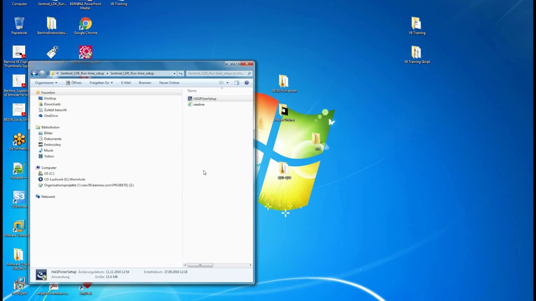This screenshot has height=301, width=536.
Task: Open the Embroidery library in sidebar
Action: (x=52, y=145)
